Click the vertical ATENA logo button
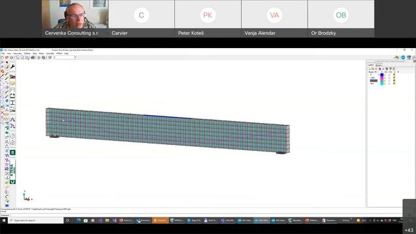This screenshot has width=416, height=234. (x=12, y=170)
